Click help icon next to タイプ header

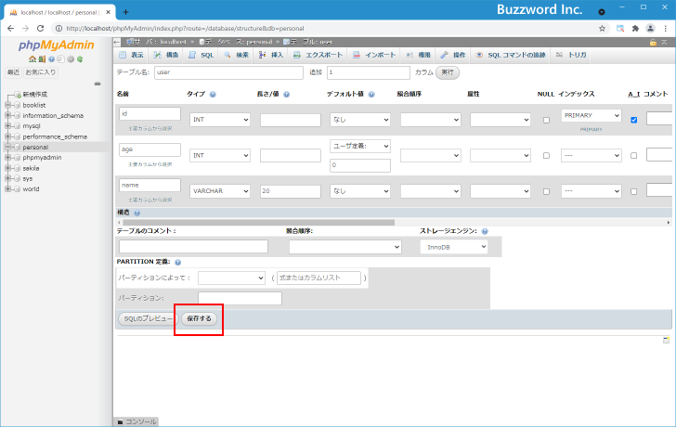tap(214, 95)
